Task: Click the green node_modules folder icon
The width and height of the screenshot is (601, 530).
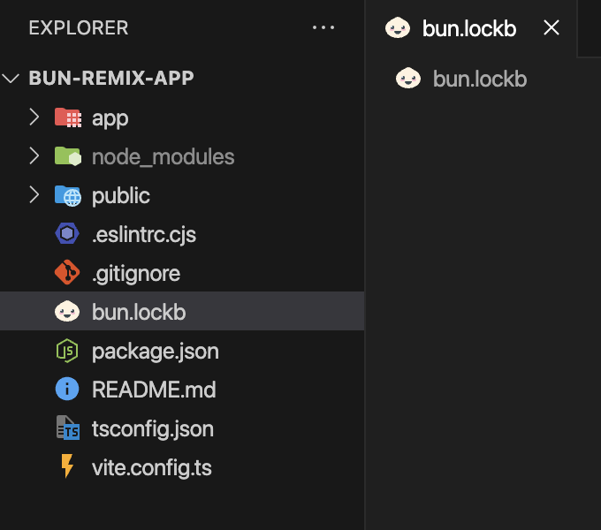Action: coord(68,156)
